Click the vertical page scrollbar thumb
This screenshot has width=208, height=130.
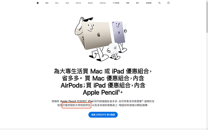207,16
